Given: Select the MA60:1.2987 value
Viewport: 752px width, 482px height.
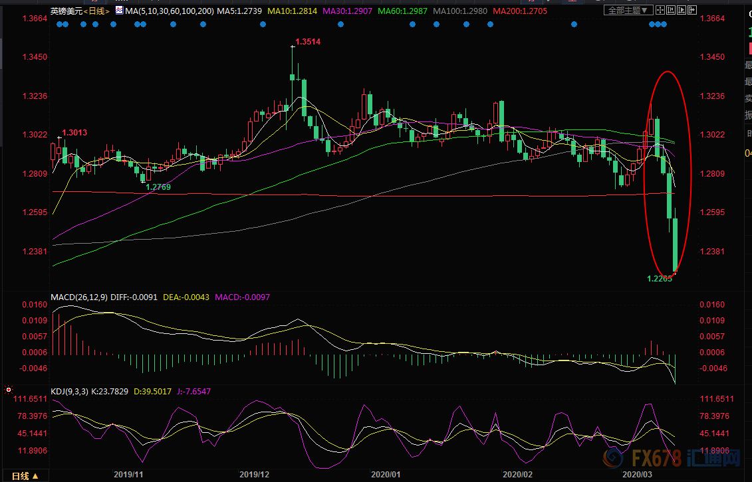Looking at the screenshot, I should 402,11.
